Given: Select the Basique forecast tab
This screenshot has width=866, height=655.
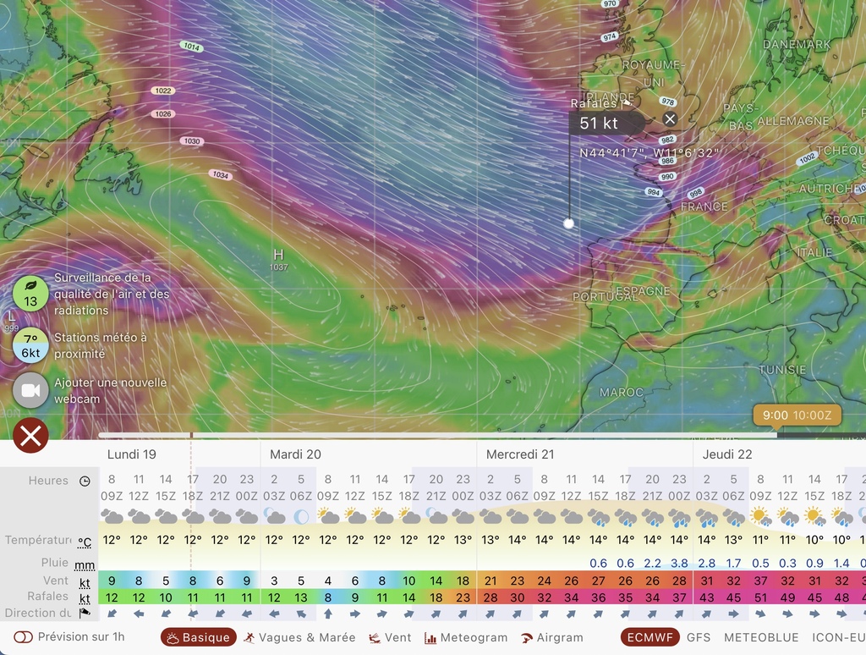Looking at the screenshot, I should (198, 637).
